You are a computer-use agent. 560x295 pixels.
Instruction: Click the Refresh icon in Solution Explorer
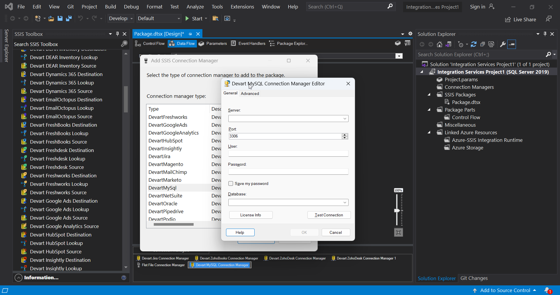pos(474,44)
